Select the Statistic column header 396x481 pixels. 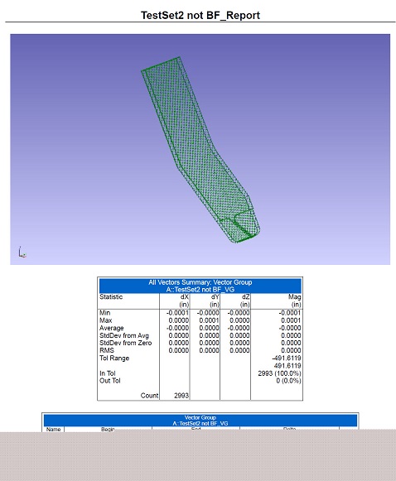111,297
